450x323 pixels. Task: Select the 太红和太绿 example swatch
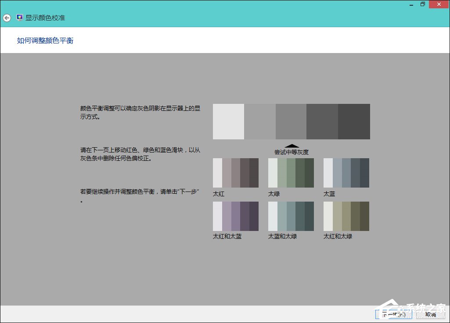346,216
